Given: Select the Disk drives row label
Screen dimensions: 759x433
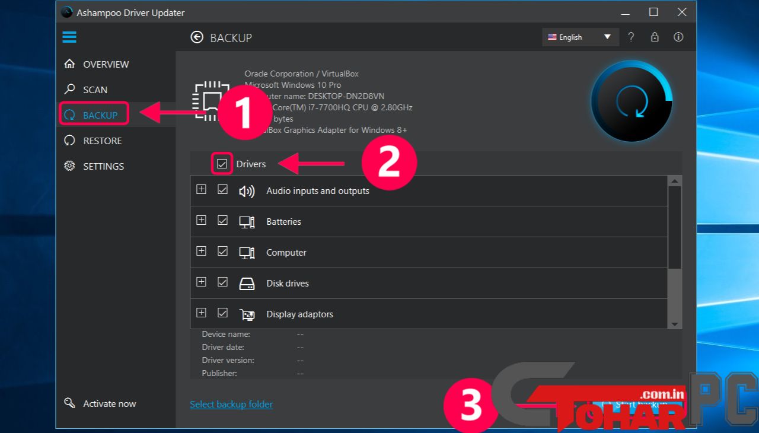Looking at the screenshot, I should tap(288, 284).
